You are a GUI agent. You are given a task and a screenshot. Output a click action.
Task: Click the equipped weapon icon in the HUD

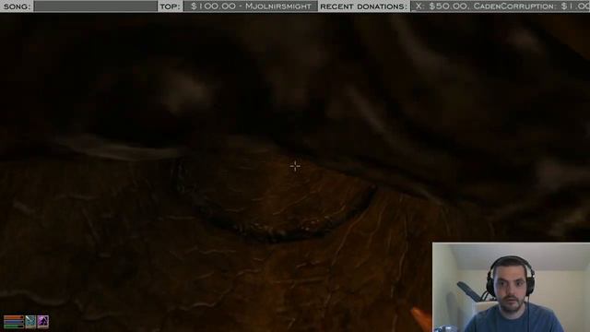click(x=30, y=322)
